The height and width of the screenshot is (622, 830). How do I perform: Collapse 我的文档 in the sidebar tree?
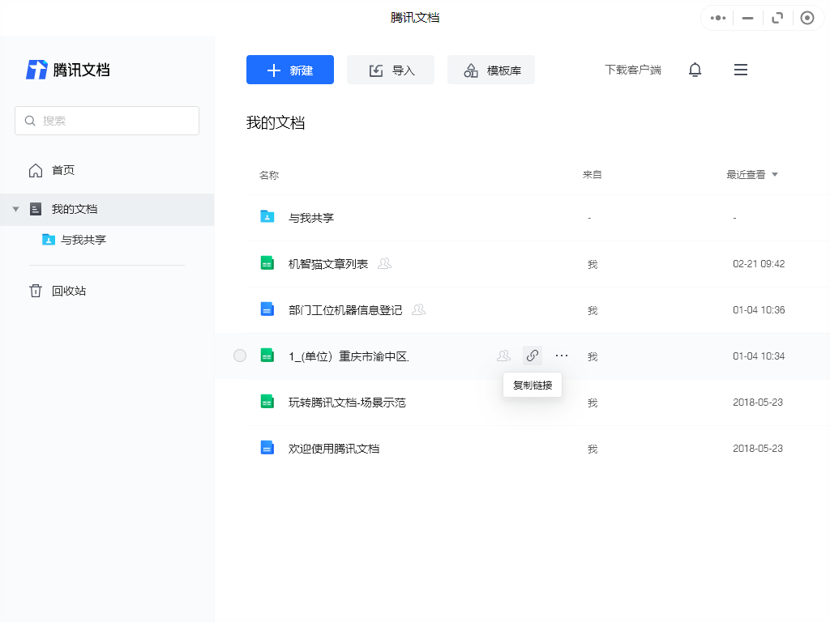[x=16, y=208]
